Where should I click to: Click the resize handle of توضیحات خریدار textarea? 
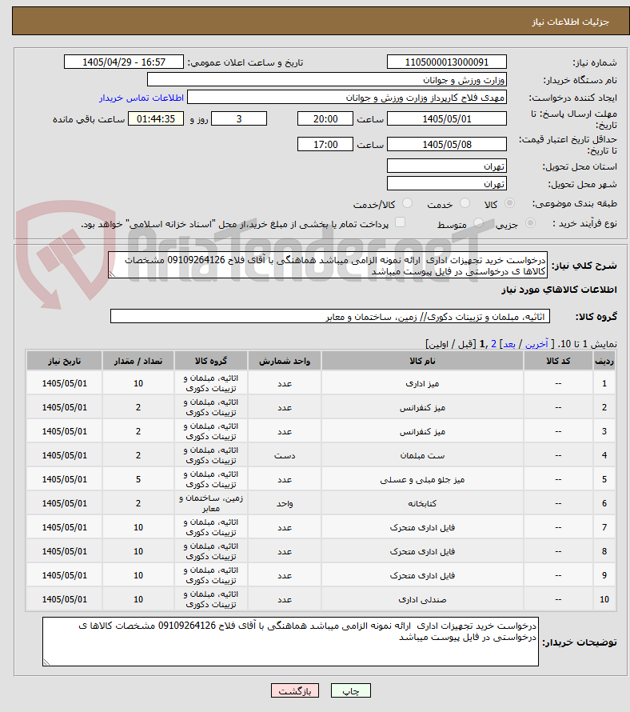pyautogui.click(x=46, y=662)
